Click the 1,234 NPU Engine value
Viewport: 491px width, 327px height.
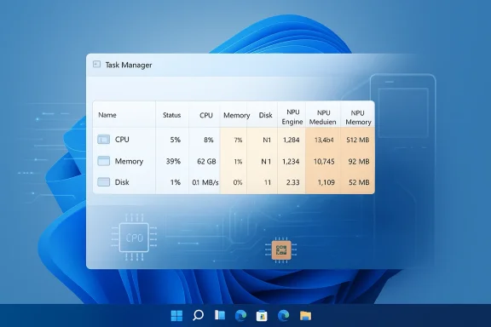coord(291,162)
